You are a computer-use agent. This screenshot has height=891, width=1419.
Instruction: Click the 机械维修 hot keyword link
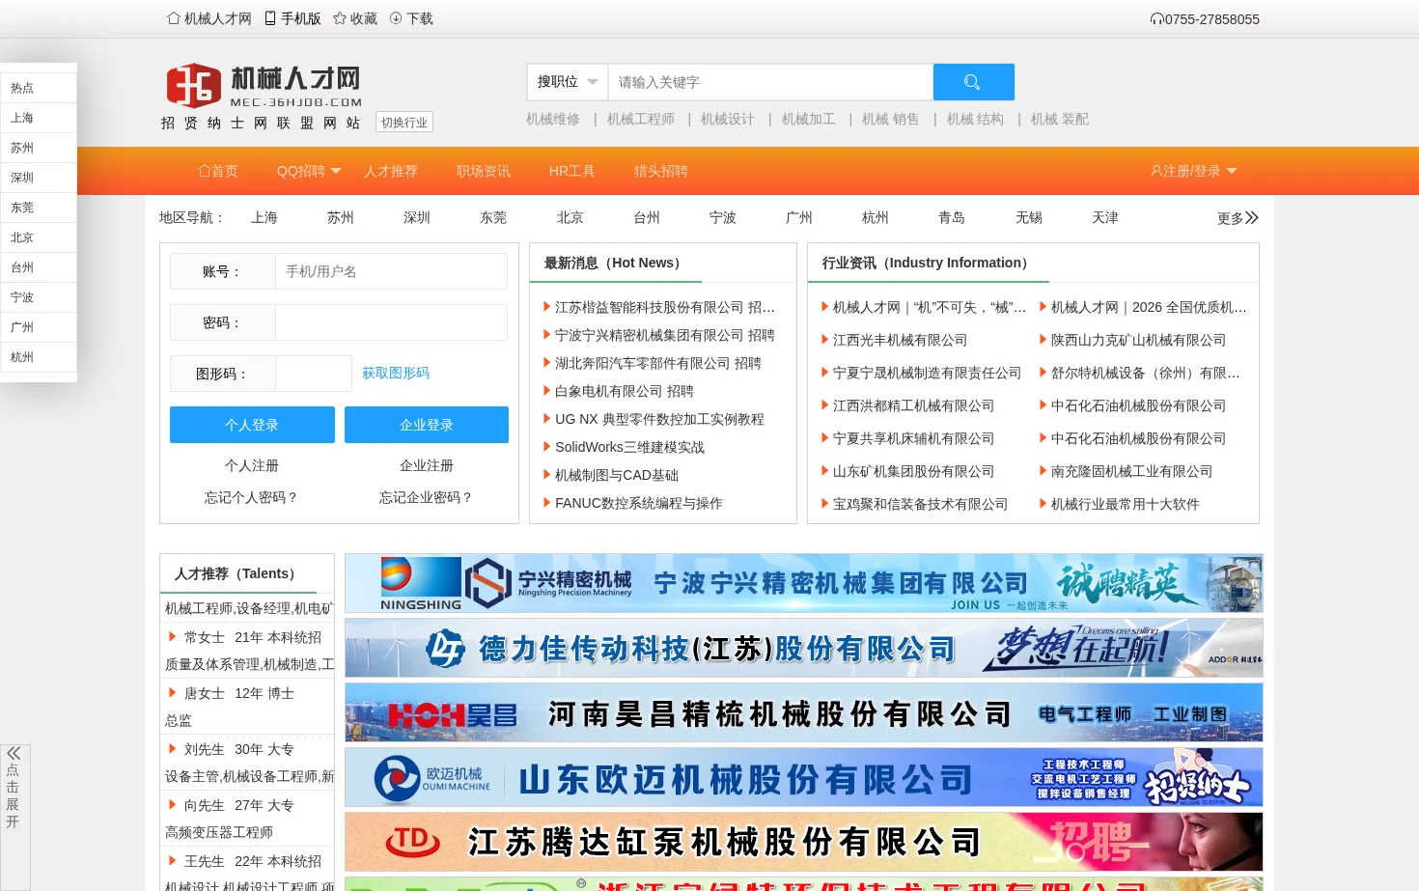pyautogui.click(x=553, y=119)
